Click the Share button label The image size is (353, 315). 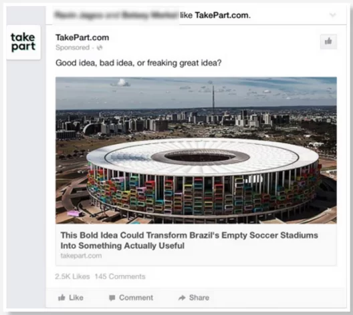(199, 298)
